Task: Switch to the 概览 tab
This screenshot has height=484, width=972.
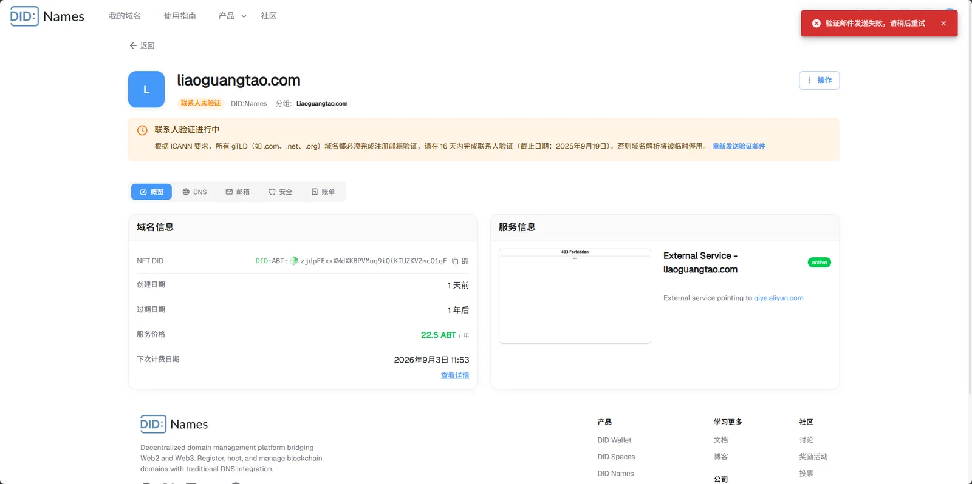Action: coord(151,192)
